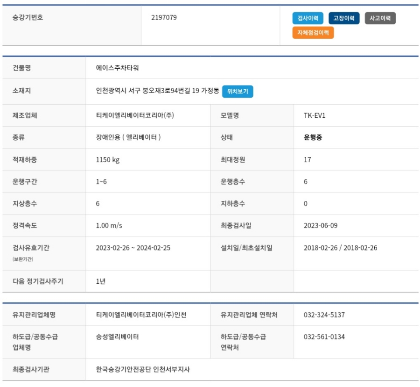This screenshot has height=387, width=420.
Task: Open the 검사이력 inspection history
Action: 308,18
